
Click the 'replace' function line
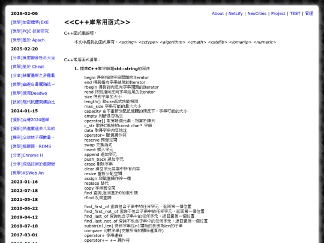96,183
